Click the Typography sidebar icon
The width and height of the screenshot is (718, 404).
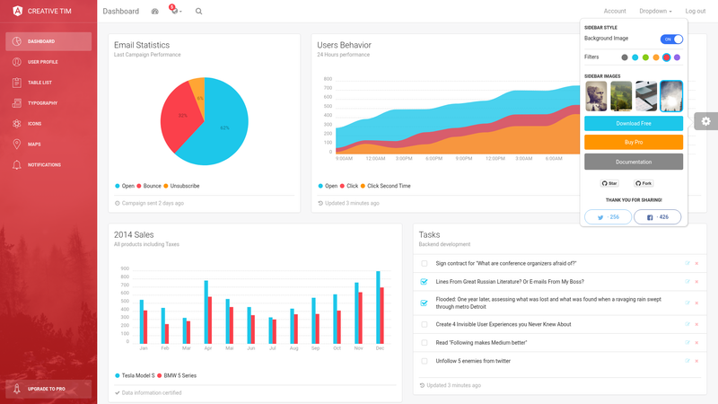click(x=17, y=103)
